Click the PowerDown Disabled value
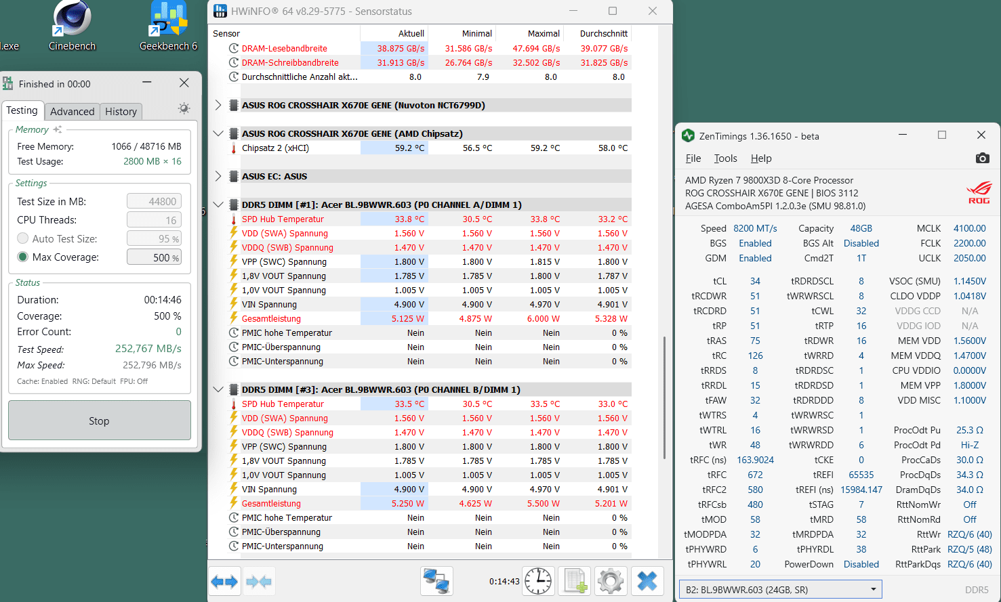This screenshot has width=1001, height=602. point(861,564)
